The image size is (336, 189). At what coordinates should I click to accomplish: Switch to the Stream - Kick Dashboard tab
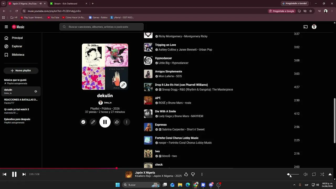[x=69, y=4]
